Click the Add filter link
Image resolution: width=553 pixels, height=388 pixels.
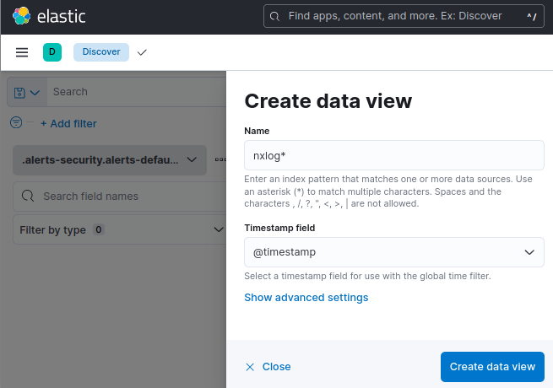pyautogui.click(x=68, y=123)
